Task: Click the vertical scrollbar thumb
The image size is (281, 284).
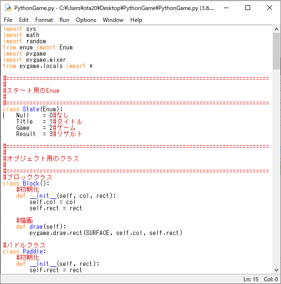Action: pos(276,51)
